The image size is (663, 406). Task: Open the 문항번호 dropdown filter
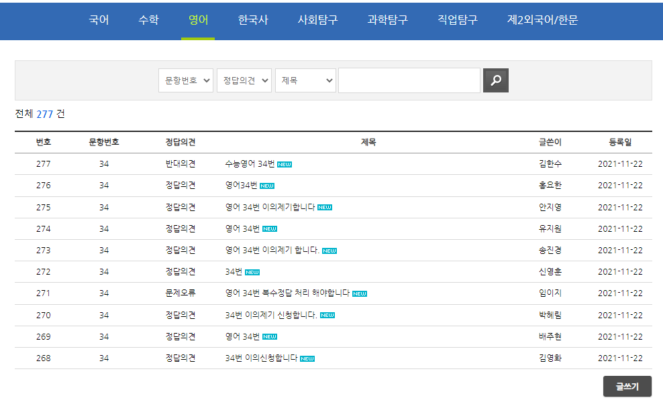pos(186,80)
